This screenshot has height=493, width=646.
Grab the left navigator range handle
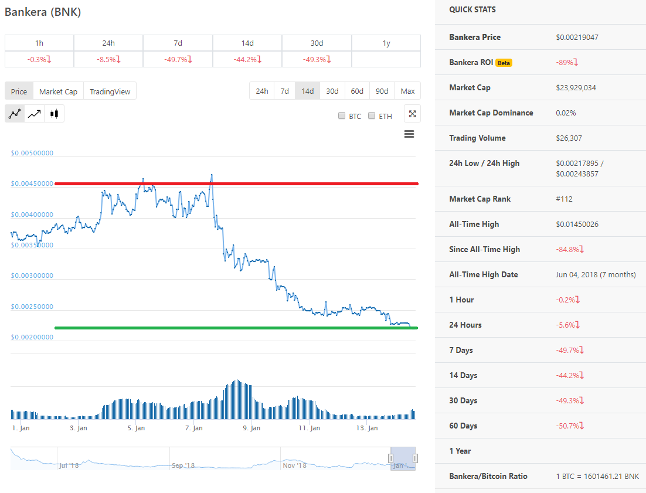point(390,458)
